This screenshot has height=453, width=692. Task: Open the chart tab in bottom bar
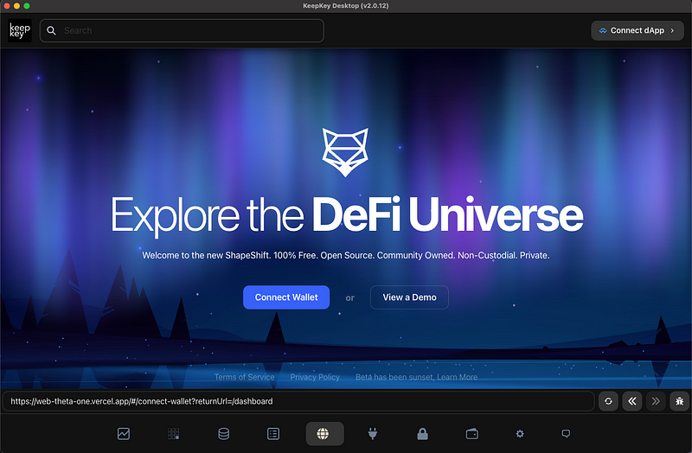[x=124, y=434]
